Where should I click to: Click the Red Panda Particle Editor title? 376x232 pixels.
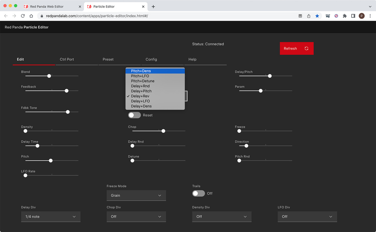(x=27, y=27)
